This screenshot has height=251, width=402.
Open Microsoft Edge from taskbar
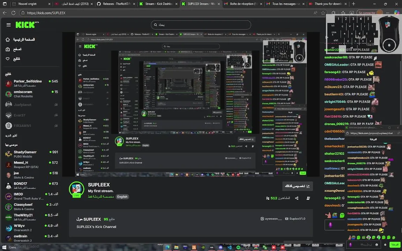click(167, 248)
